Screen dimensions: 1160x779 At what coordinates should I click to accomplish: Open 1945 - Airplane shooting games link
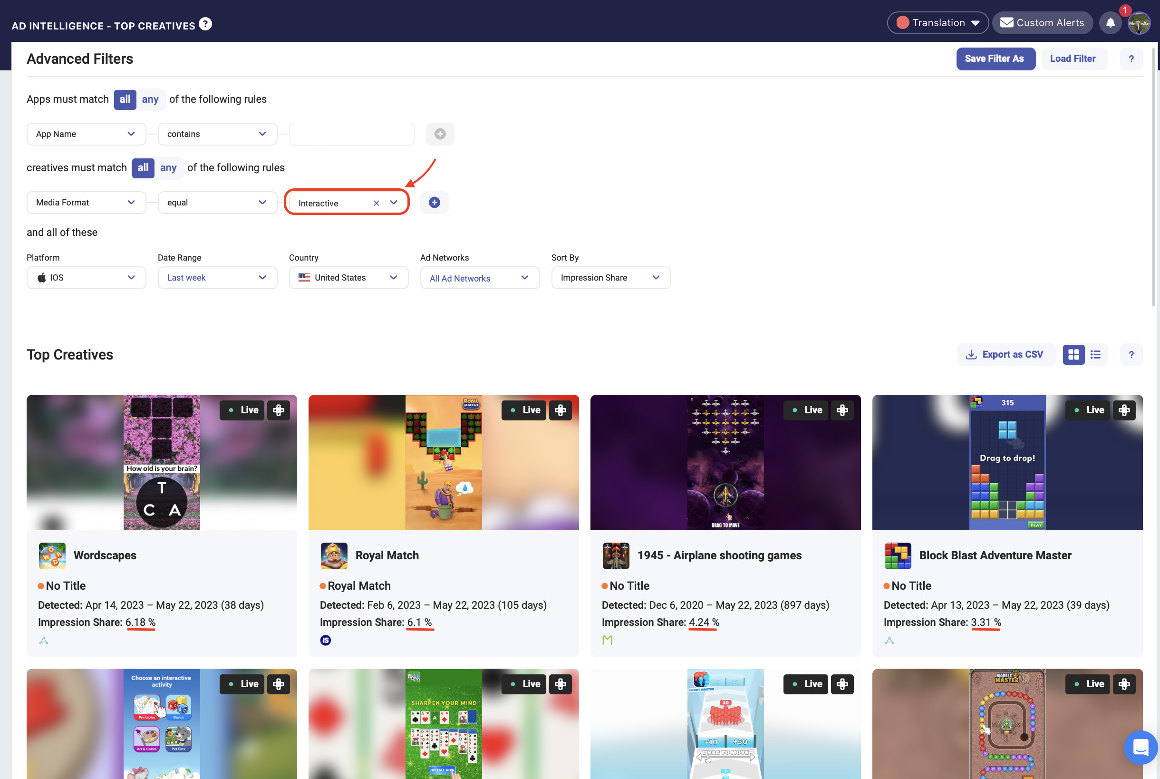(719, 555)
